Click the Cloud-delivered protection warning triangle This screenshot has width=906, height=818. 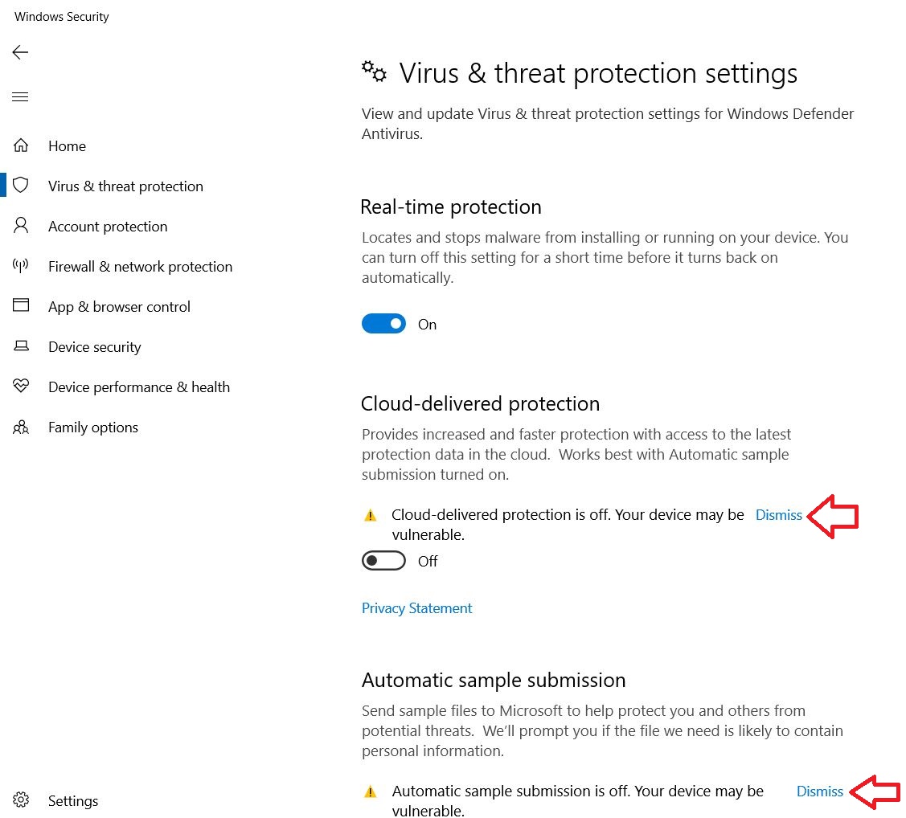pyautogui.click(x=371, y=515)
